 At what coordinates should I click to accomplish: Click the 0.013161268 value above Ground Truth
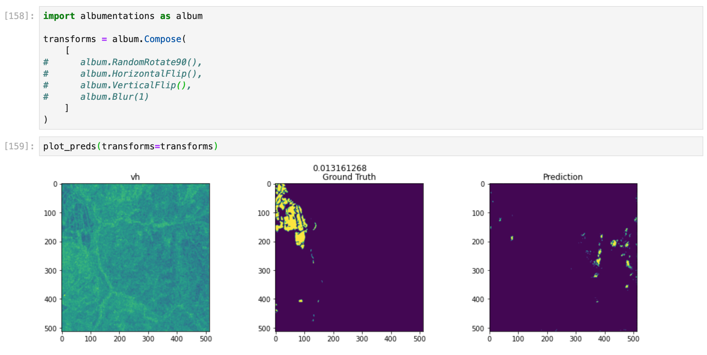point(340,168)
